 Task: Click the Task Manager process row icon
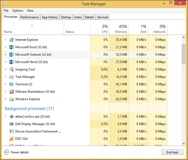click(x=12, y=77)
